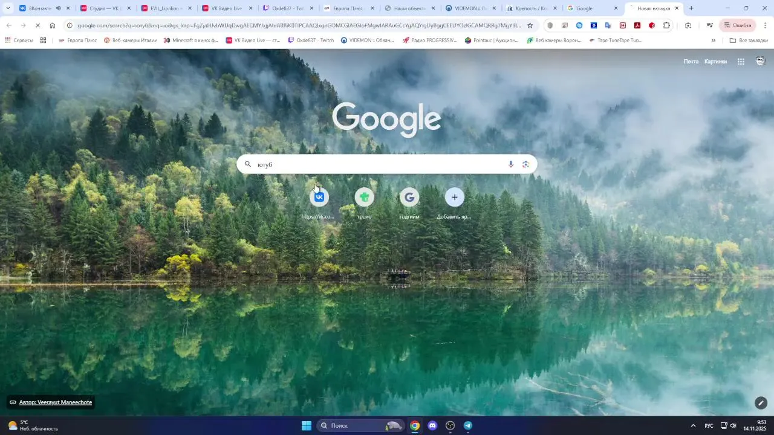774x435 pixels.
Task: Switch to the Oxde837 - Twitch tab
Action: (287, 8)
